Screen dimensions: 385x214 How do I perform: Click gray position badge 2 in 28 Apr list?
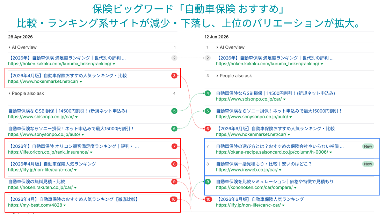[174, 58]
